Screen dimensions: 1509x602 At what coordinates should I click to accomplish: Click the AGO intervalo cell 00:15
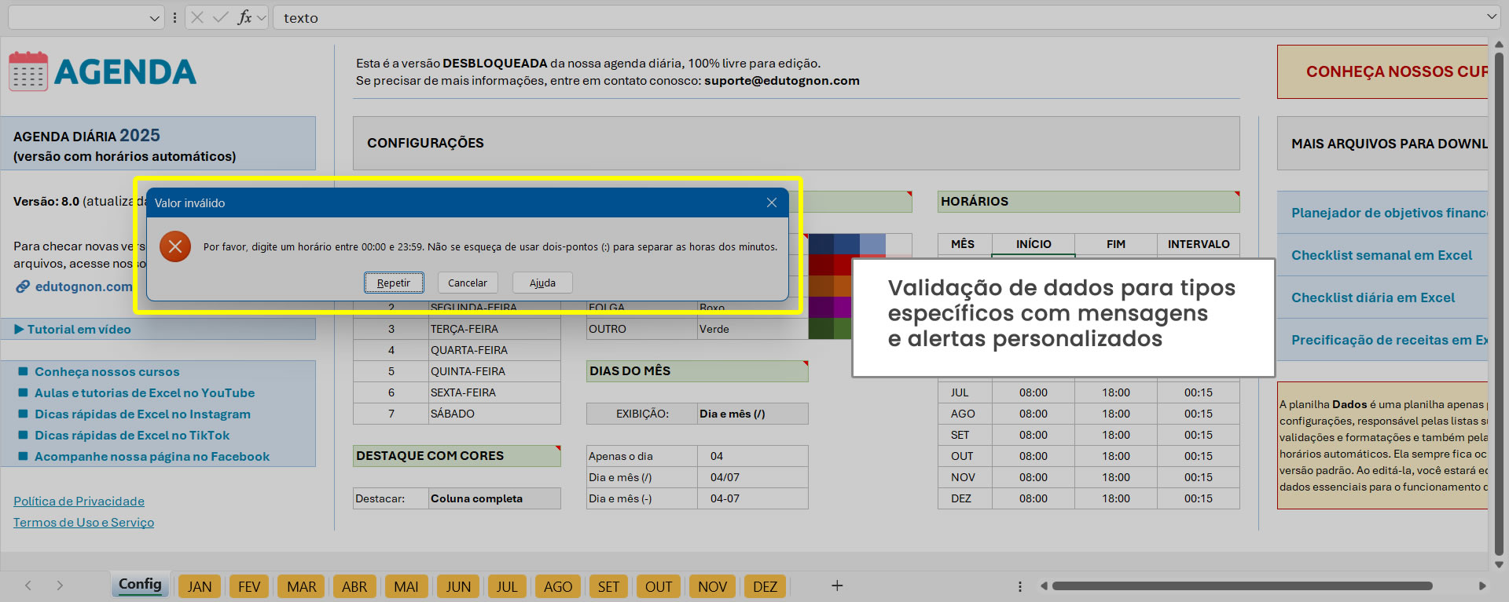tap(1199, 414)
